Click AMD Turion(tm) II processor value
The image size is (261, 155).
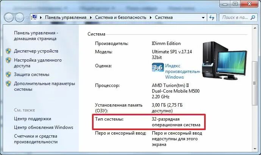[176, 91]
